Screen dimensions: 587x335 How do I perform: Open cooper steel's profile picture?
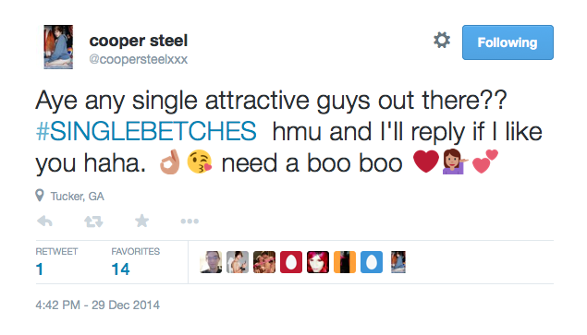58,47
